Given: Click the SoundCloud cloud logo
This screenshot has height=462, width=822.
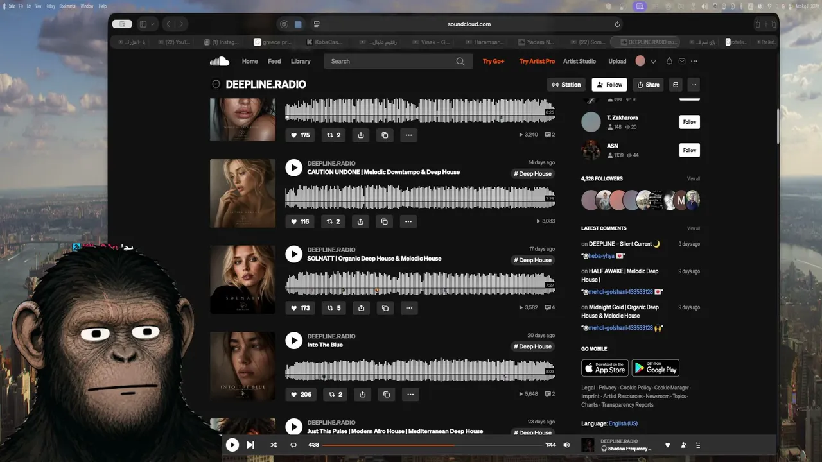Looking at the screenshot, I should point(219,61).
